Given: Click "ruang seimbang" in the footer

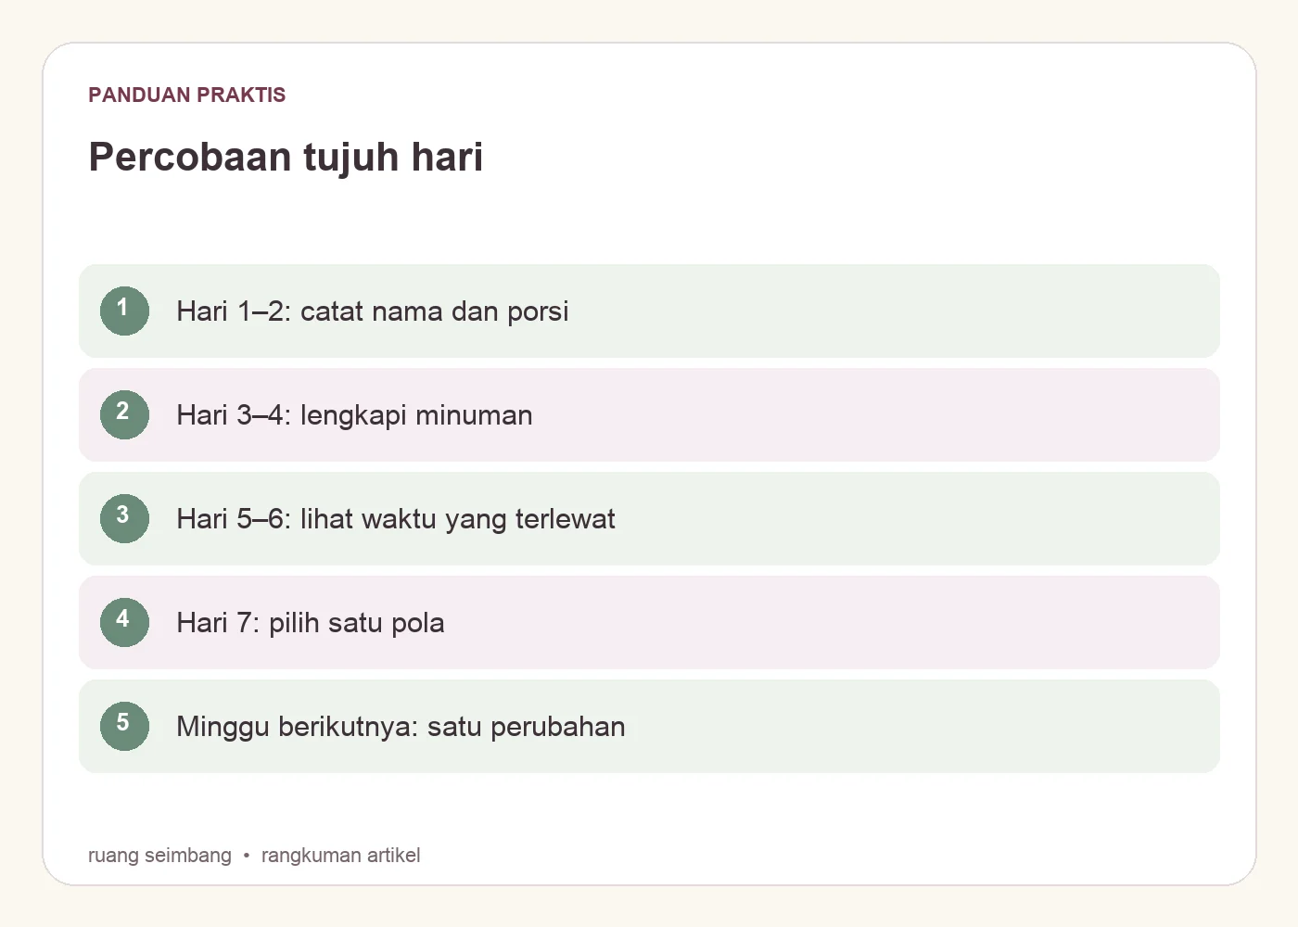Looking at the screenshot, I should pyautogui.click(x=159, y=855).
